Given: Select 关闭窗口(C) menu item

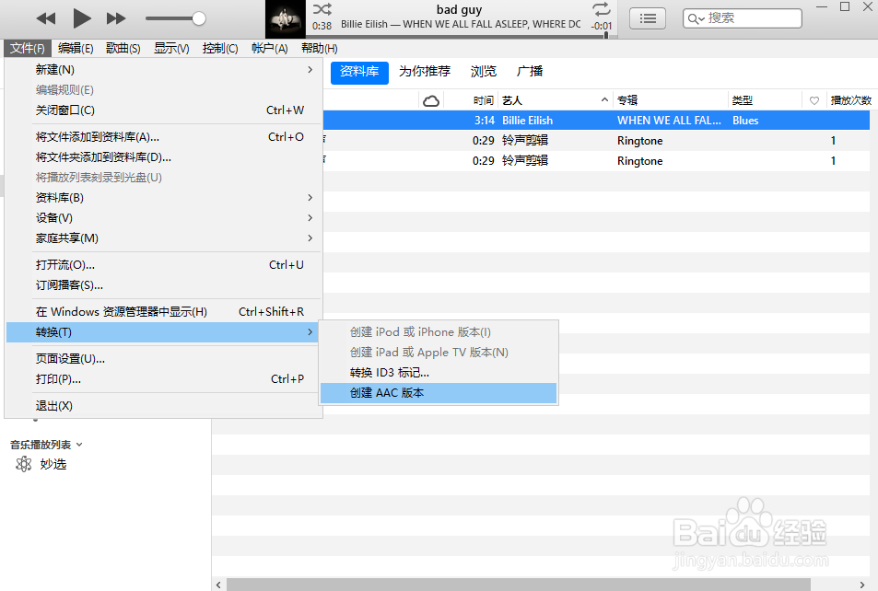Looking at the screenshot, I should 163,110.
